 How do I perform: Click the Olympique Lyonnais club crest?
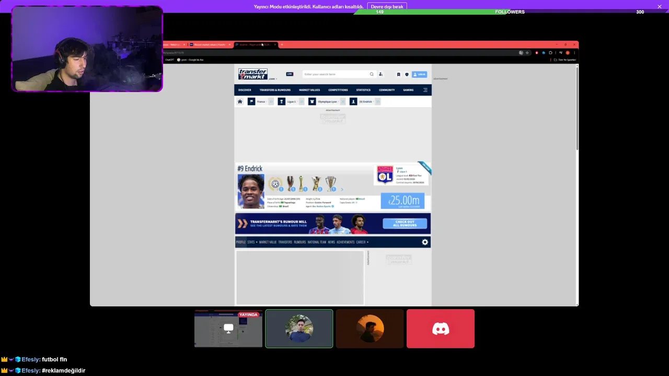385,175
